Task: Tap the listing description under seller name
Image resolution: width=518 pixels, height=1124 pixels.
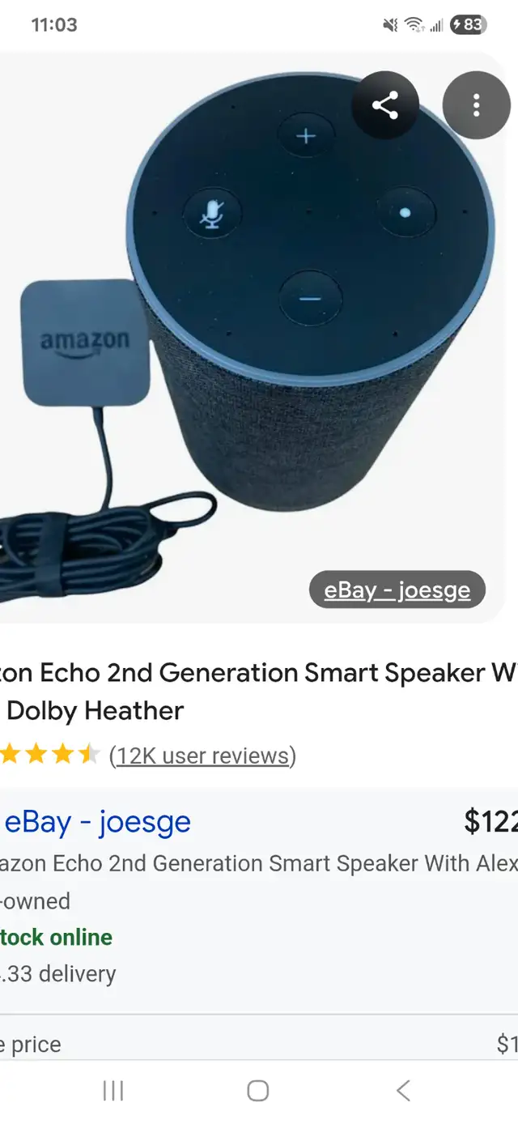Action: click(x=259, y=863)
